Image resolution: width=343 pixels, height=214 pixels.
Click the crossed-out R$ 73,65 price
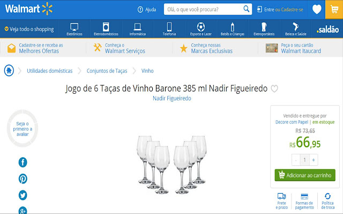pyautogui.click(x=305, y=131)
